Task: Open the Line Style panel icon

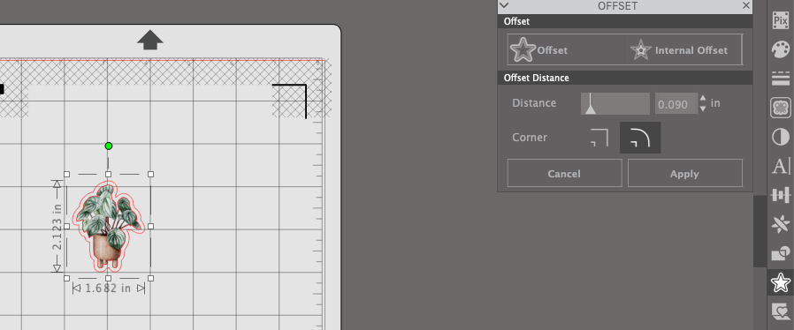Action: point(781,79)
